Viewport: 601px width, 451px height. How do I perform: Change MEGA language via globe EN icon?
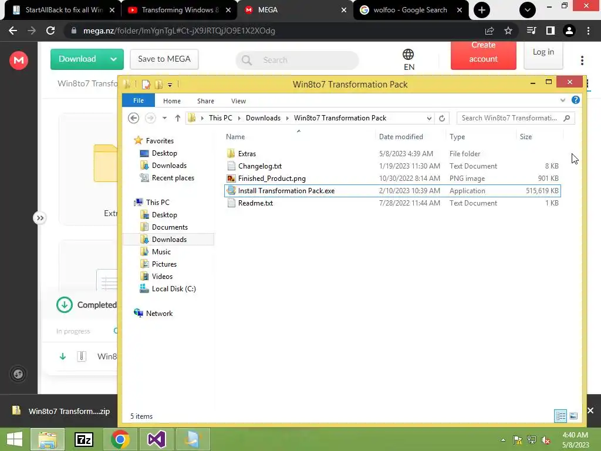(x=408, y=59)
